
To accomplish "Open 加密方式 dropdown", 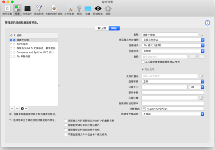I will (x=173, y=51).
